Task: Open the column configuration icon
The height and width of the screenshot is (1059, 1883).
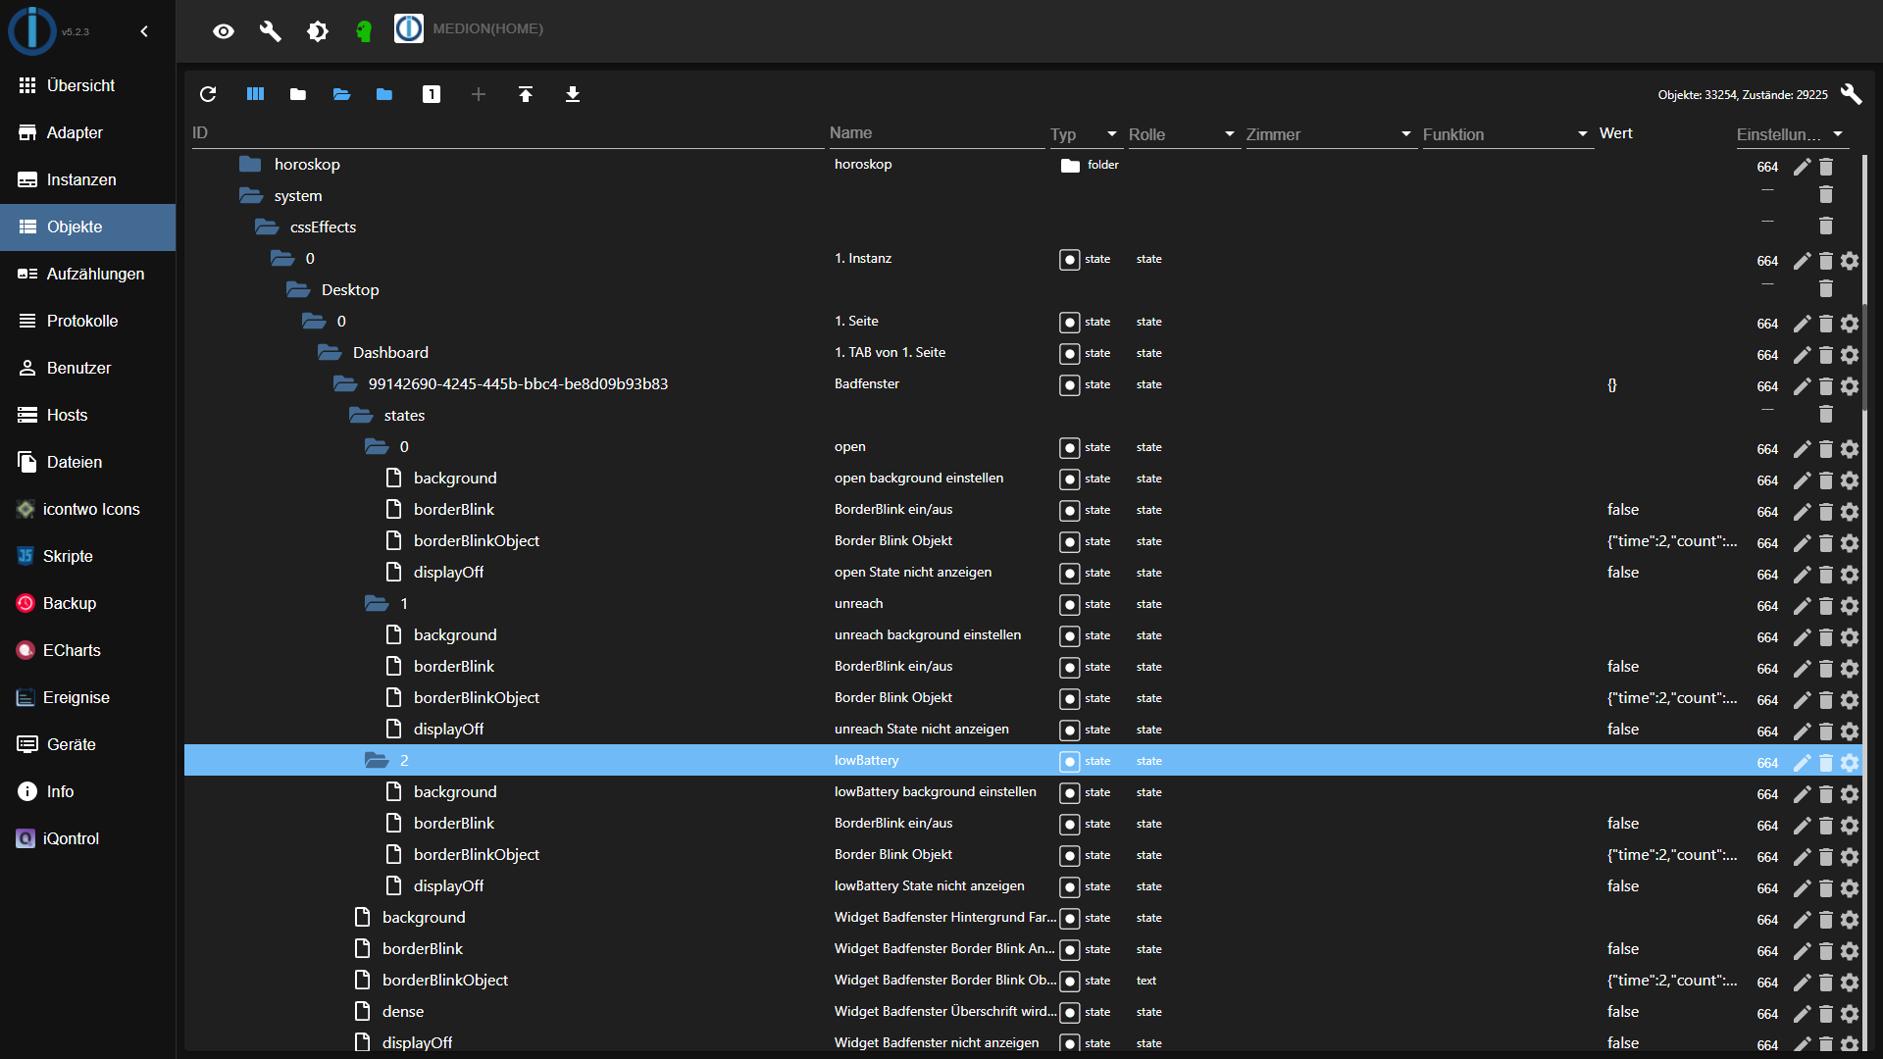Action: coord(255,94)
